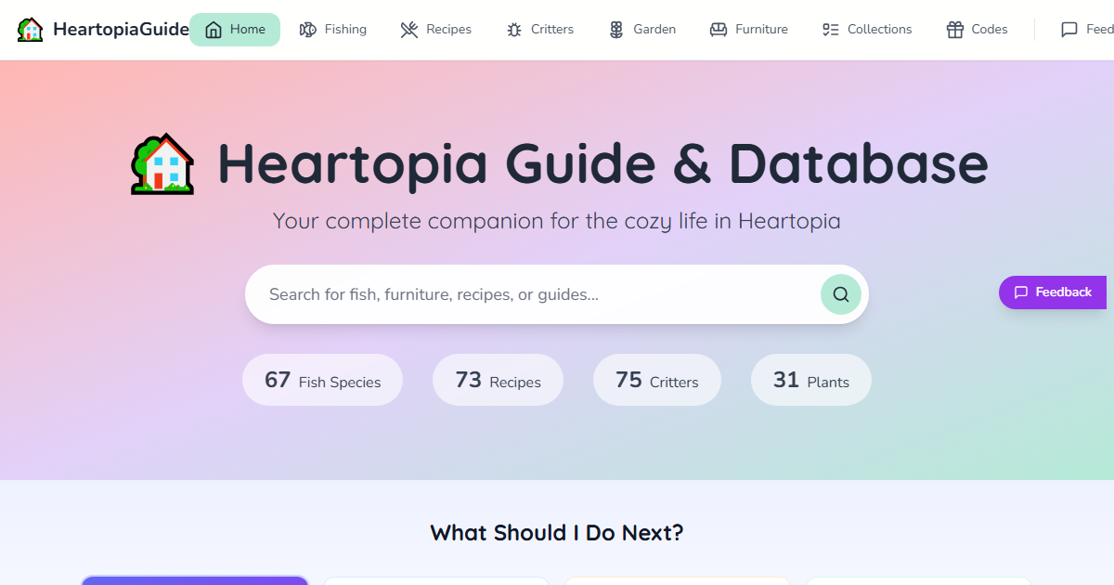The width and height of the screenshot is (1114, 585).
Task: Click the Garden flower icon
Action: click(x=615, y=29)
